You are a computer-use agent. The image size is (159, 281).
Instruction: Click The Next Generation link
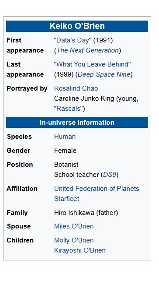point(87,50)
